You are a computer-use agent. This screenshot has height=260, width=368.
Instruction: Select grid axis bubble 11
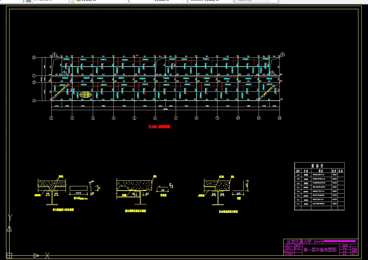[259, 118]
